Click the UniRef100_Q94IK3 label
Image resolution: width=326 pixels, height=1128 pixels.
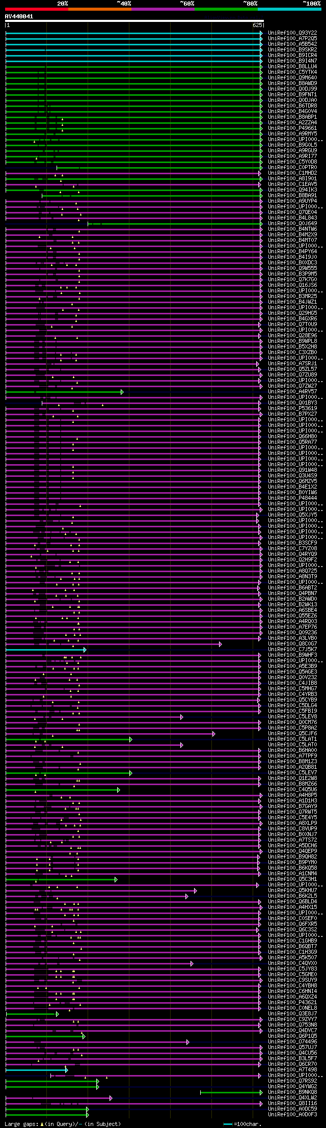292,190
